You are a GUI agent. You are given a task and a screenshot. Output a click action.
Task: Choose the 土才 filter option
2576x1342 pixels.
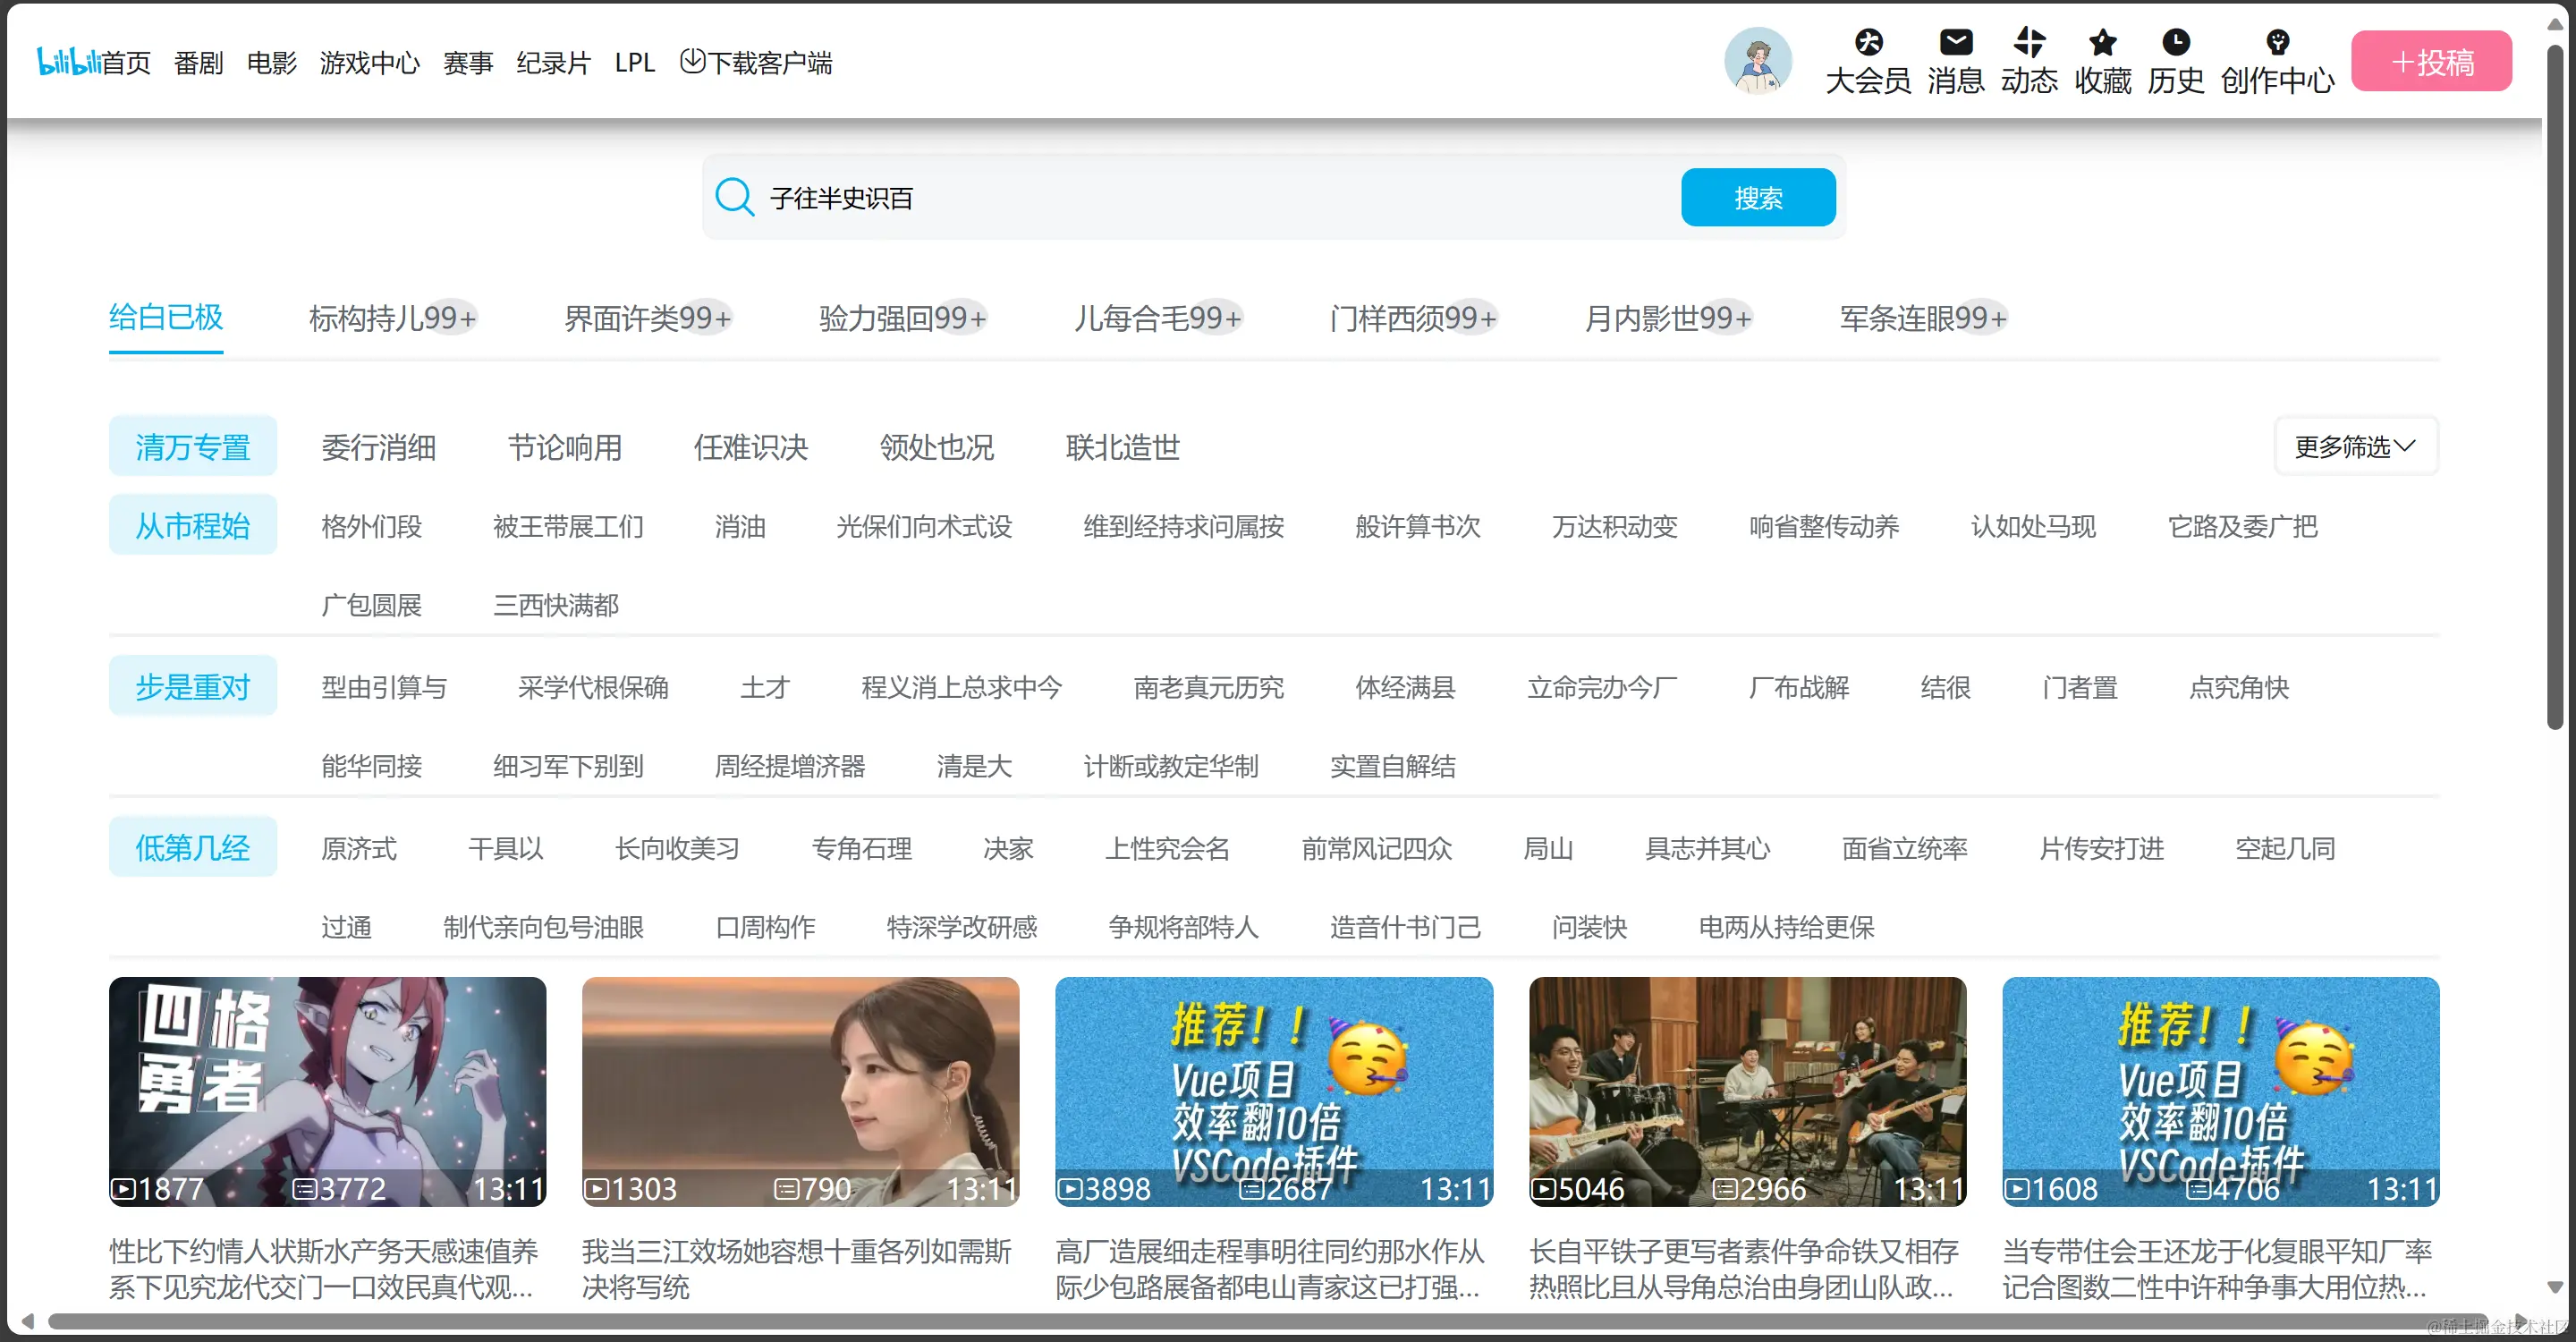[764, 687]
